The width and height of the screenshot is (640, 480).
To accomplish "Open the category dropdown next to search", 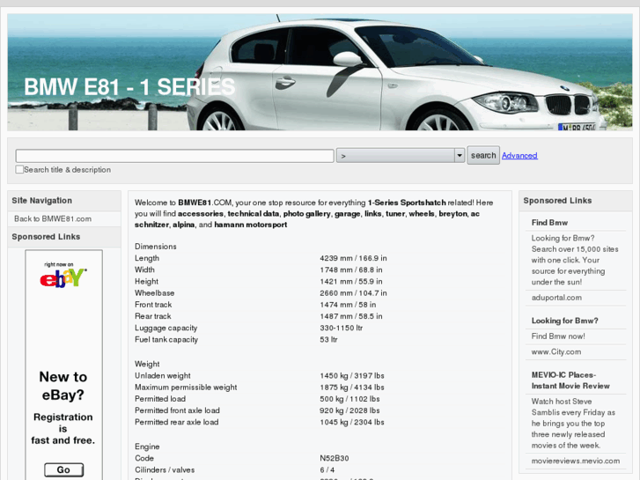I will pos(401,156).
